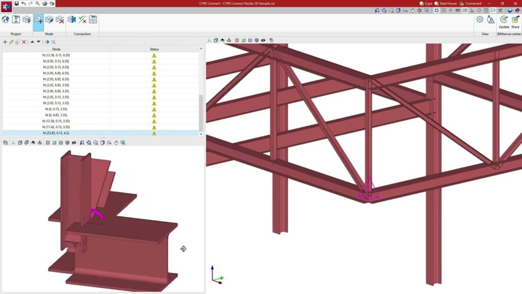Click the globe icon in Project group
This screenshot has width=522, height=294.
click(6, 20)
